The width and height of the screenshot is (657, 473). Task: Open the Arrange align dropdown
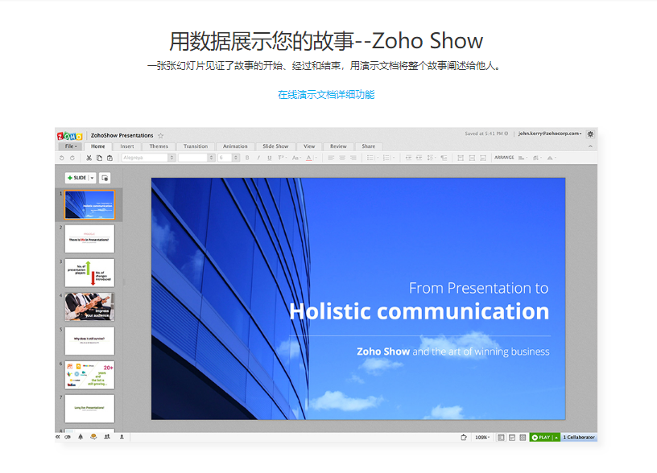[x=522, y=158]
